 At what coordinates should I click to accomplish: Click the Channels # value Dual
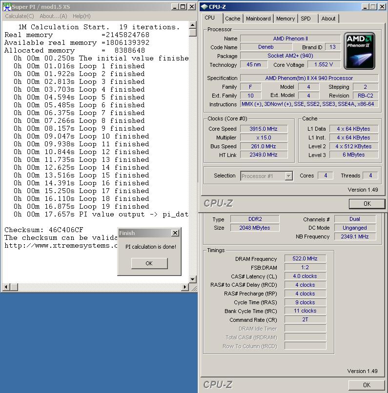click(355, 219)
